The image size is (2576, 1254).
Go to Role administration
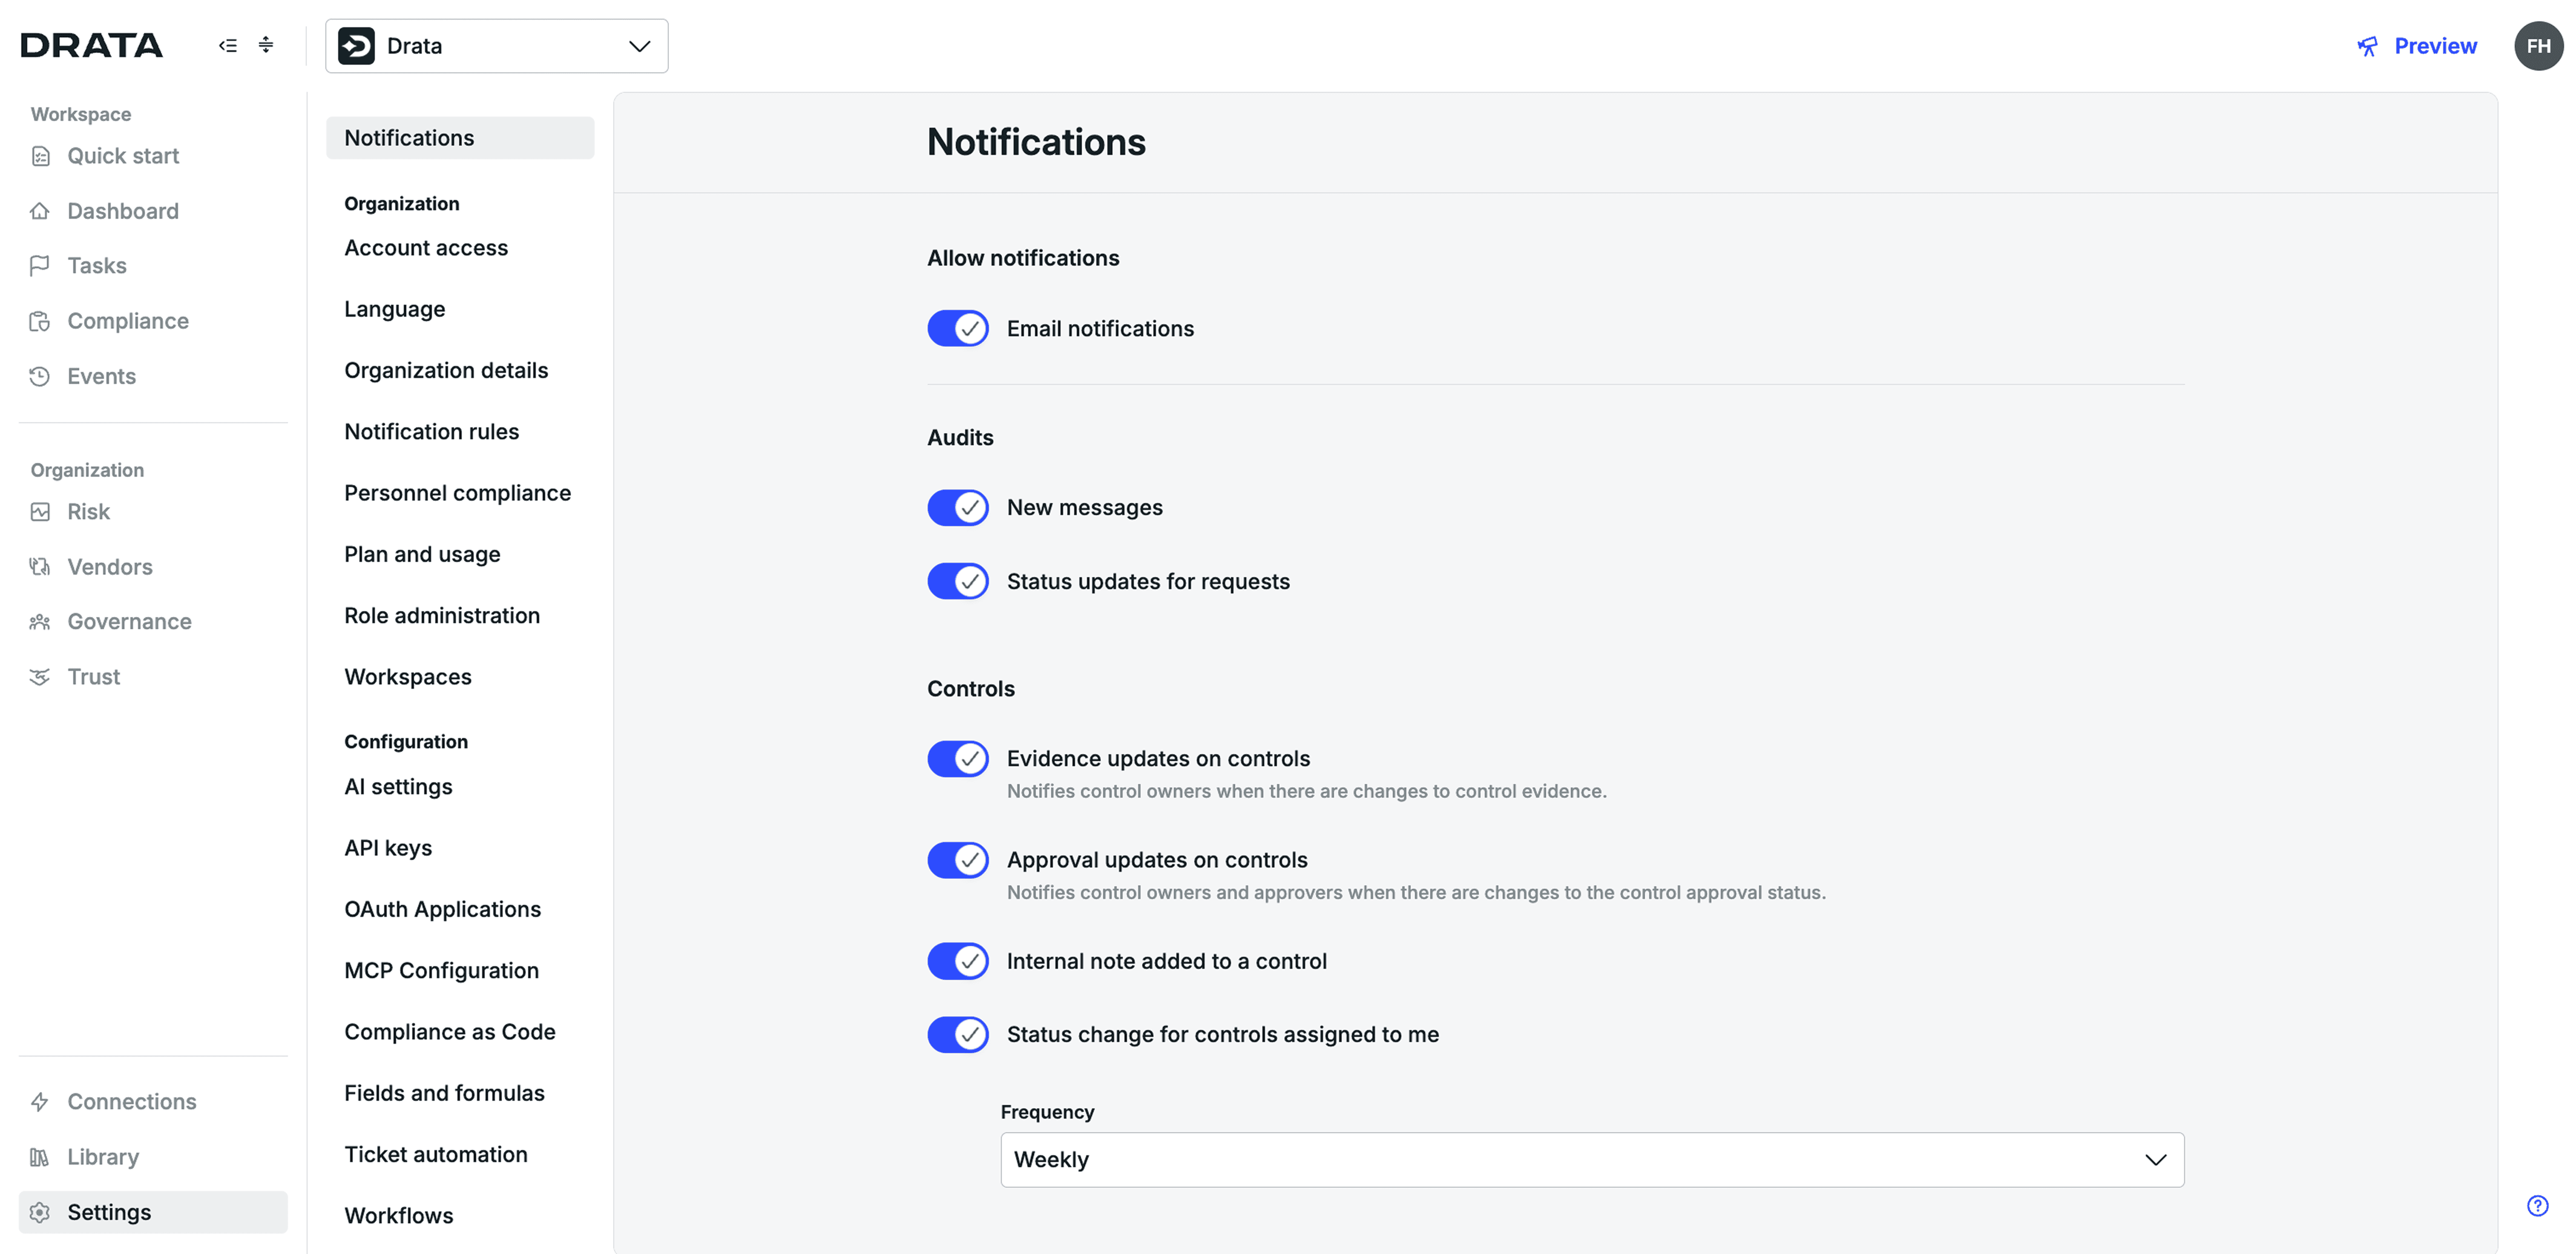tap(442, 616)
